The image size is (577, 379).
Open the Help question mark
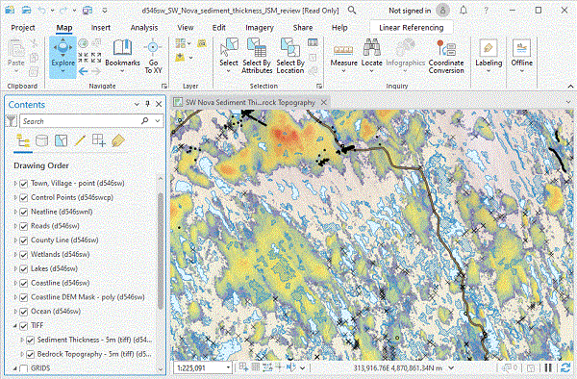click(486, 11)
